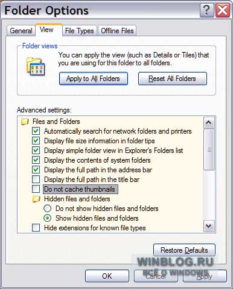Switch to the General tab
This screenshot has height=289, width=233.
tap(21, 31)
